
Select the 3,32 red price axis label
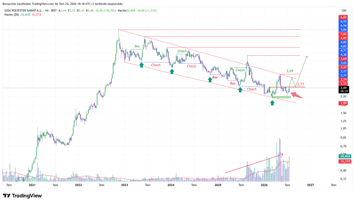[343, 67]
